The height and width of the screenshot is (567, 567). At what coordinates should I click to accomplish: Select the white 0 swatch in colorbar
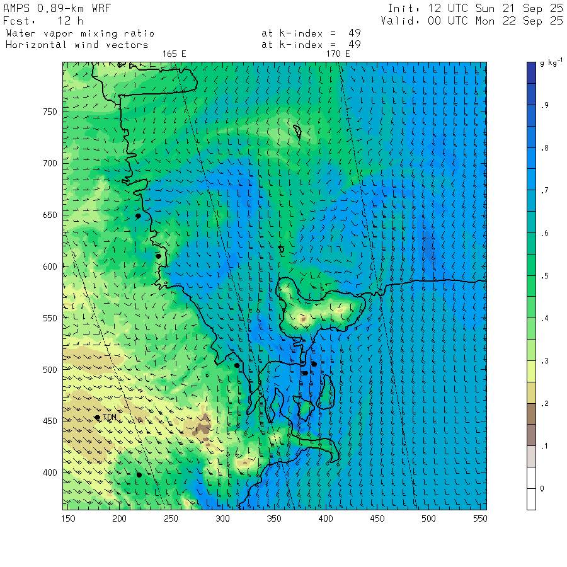[532, 498]
